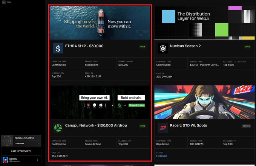Click the Top 100 eligibility value
The image size is (256, 166).
pos(228,144)
